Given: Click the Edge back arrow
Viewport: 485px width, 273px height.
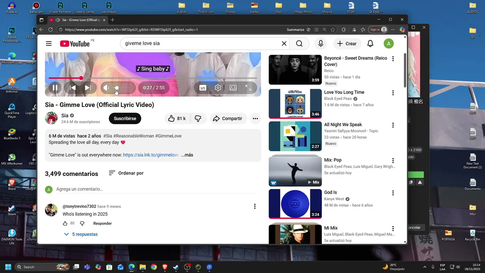Looking at the screenshot, I should (42, 30).
